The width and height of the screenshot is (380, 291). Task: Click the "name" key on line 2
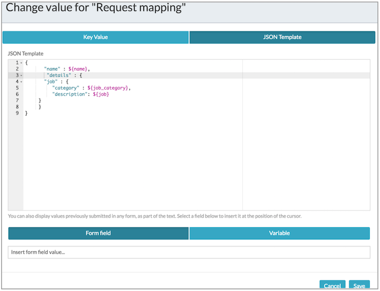(53, 69)
